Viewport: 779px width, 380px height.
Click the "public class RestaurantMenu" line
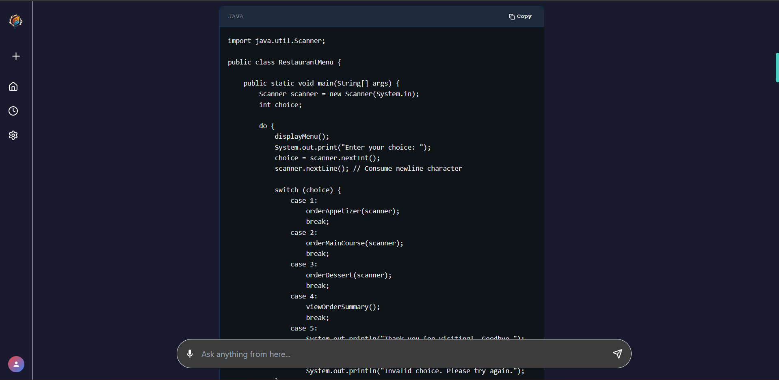(x=284, y=62)
